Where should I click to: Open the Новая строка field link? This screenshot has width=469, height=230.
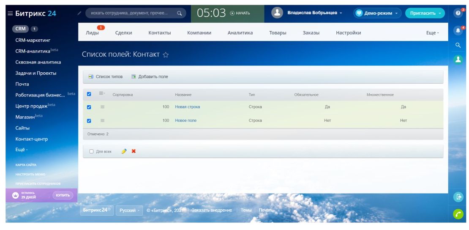(x=187, y=107)
